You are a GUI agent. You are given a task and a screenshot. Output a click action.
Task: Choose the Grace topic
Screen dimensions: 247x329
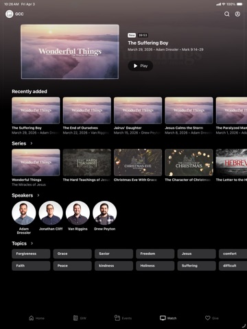(73, 254)
